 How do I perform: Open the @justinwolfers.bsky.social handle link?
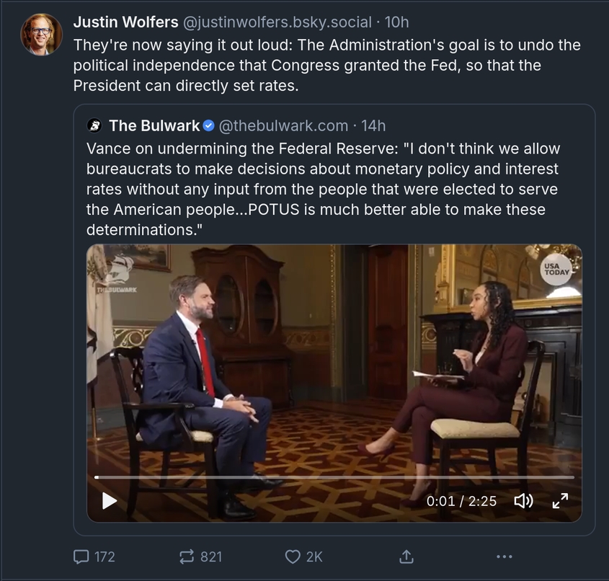[277, 22]
